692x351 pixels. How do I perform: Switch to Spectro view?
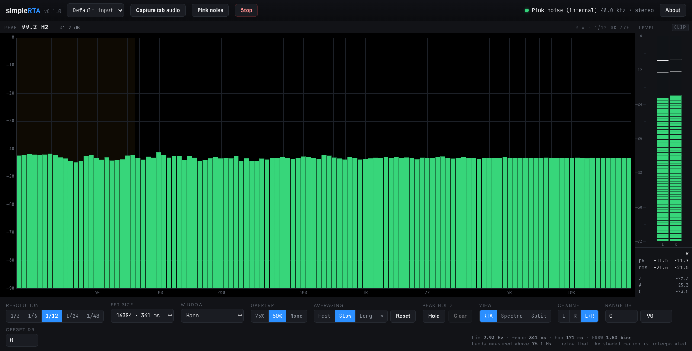pyautogui.click(x=512, y=316)
